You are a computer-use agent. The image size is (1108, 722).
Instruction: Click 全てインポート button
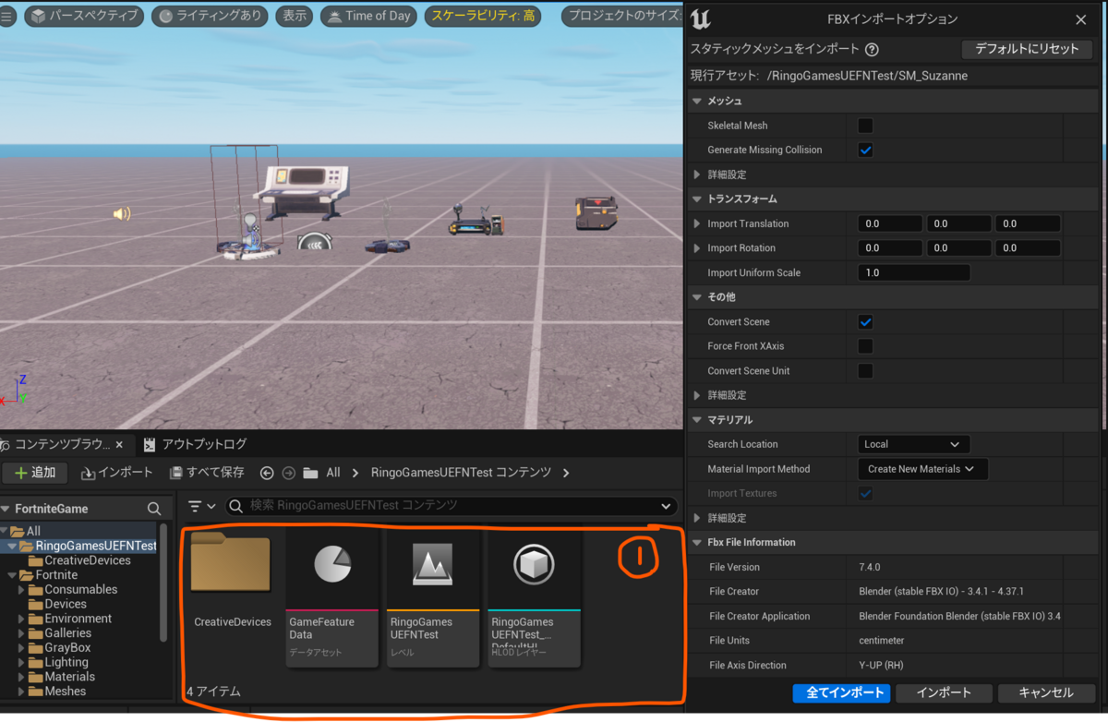pos(841,692)
